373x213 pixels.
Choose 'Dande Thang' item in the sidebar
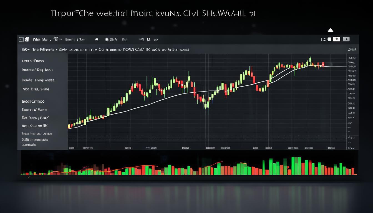pyautogui.click(x=38, y=80)
